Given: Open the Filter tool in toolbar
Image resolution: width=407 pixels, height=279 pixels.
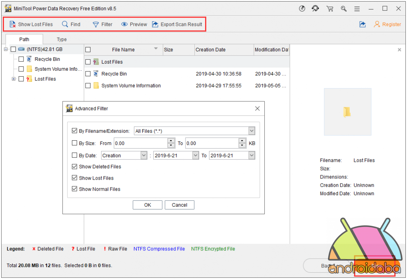Looking at the screenshot, I should pos(103,24).
